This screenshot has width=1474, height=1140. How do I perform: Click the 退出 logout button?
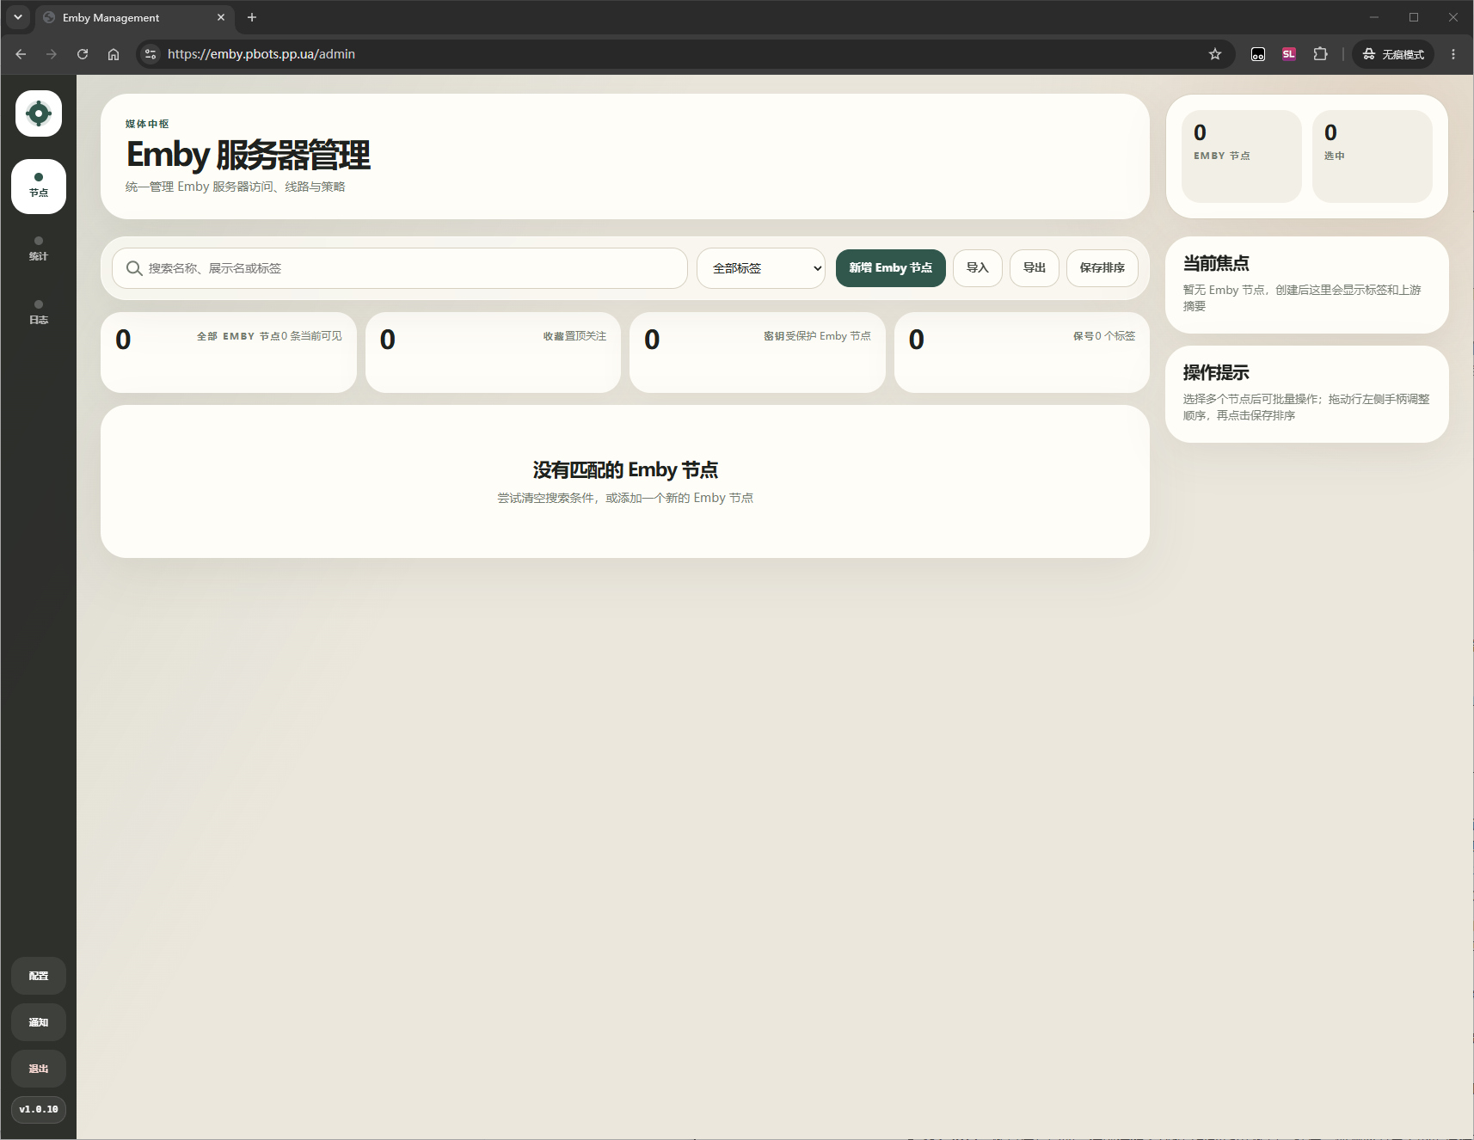(x=39, y=1069)
